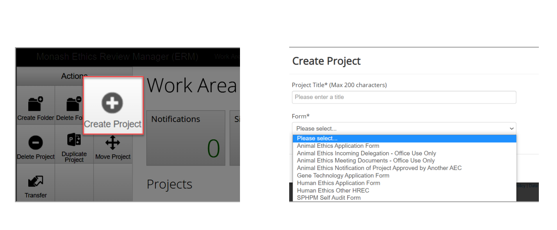This screenshot has width=557, height=230.
Task: Click the Create Project plus icon
Action: (112, 104)
